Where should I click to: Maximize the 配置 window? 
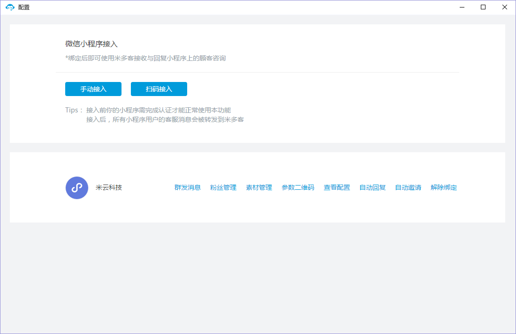(x=483, y=7)
